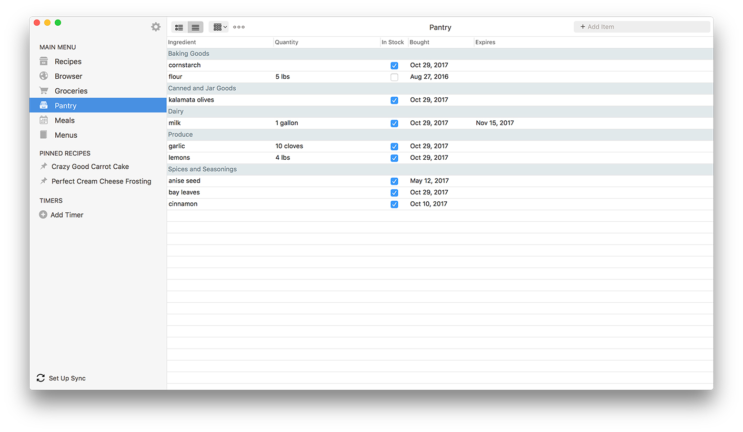Sort by the Expires column header
The width and height of the screenshot is (743, 432).
coord(485,42)
